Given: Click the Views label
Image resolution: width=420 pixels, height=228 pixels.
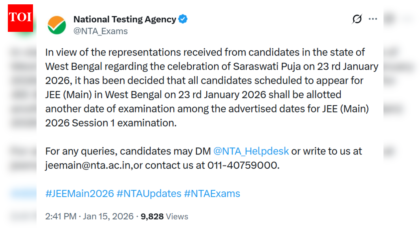Looking at the screenshot, I should [x=177, y=216].
